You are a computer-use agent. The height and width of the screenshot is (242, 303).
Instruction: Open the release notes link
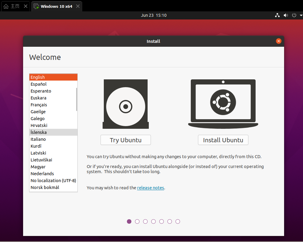[151, 188]
